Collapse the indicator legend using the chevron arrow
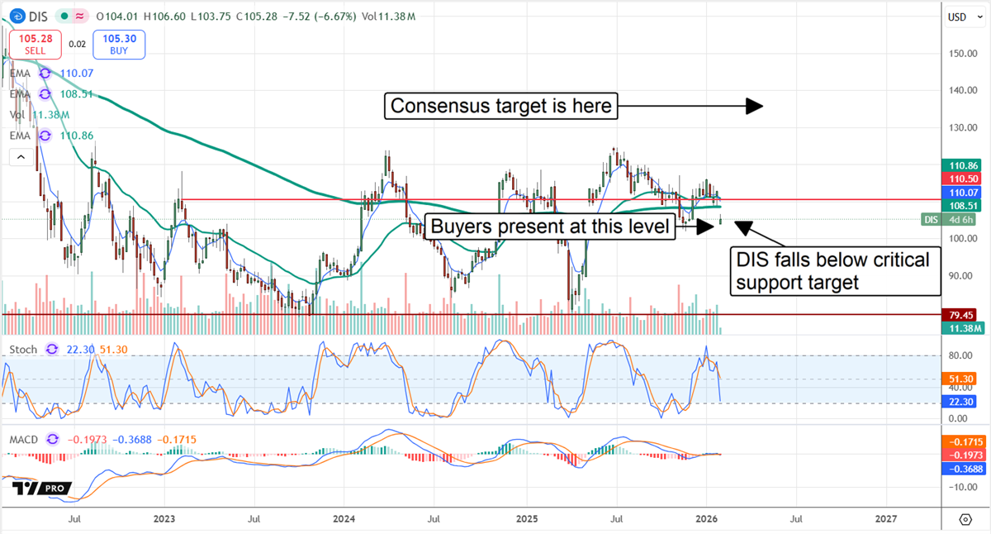Image resolution: width=991 pixels, height=534 pixels. point(21,156)
